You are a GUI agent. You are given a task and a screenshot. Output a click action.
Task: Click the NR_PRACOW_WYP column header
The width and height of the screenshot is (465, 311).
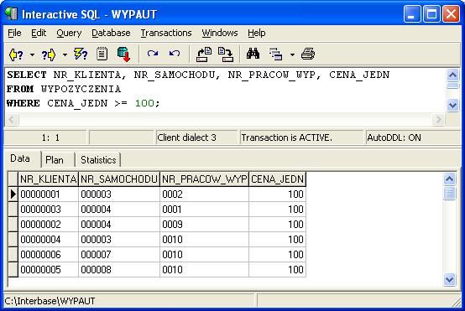[204, 179]
